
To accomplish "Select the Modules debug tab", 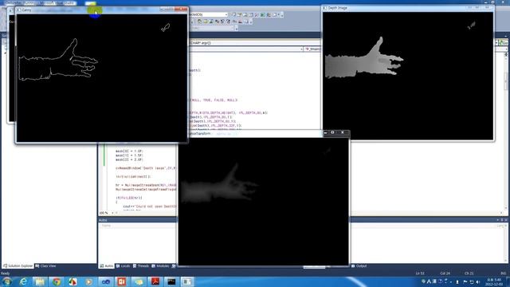I will pos(161,265).
